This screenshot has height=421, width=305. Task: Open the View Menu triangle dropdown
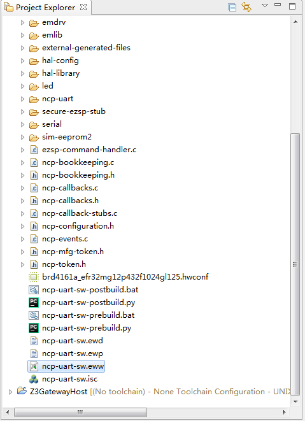pyautogui.click(x=265, y=5)
